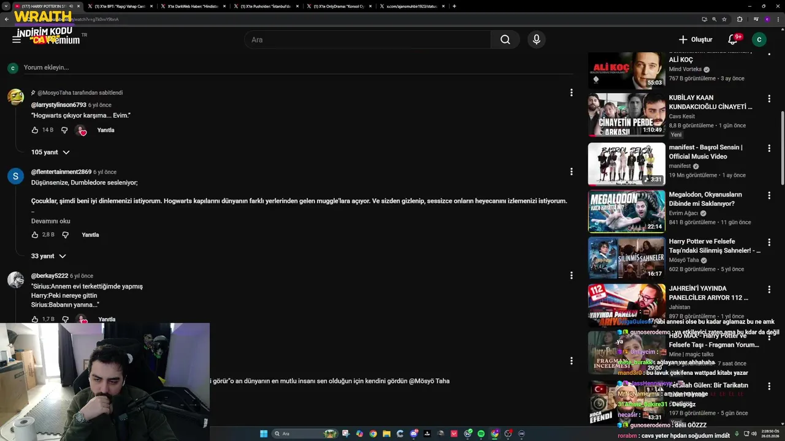Switch to the X'te OnlyDrama tab
This screenshot has height=441, width=785.
(x=339, y=6)
